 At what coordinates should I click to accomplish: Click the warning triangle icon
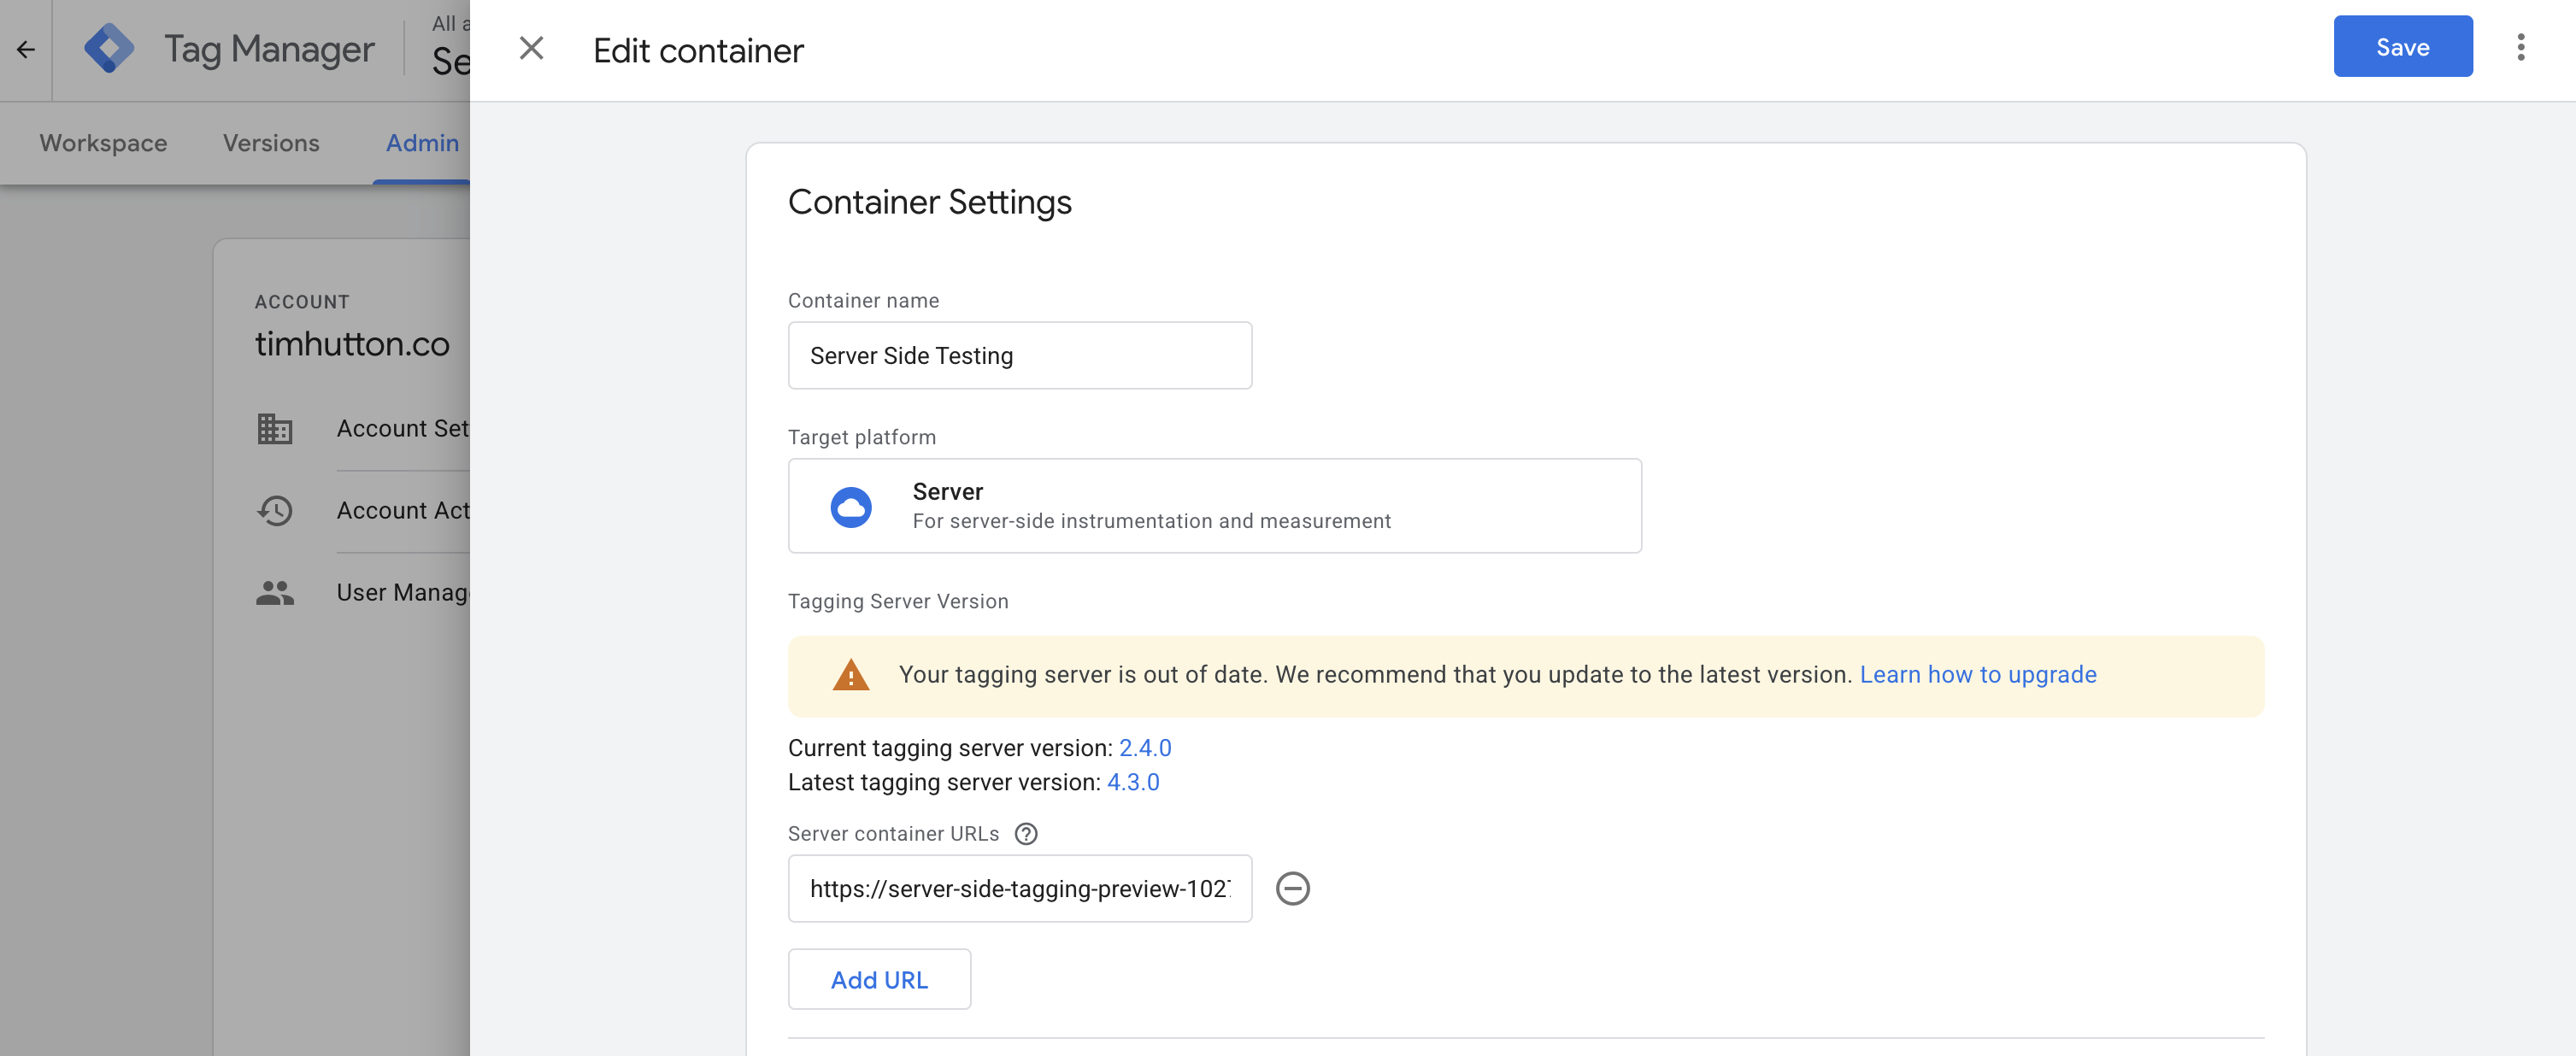coord(850,675)
